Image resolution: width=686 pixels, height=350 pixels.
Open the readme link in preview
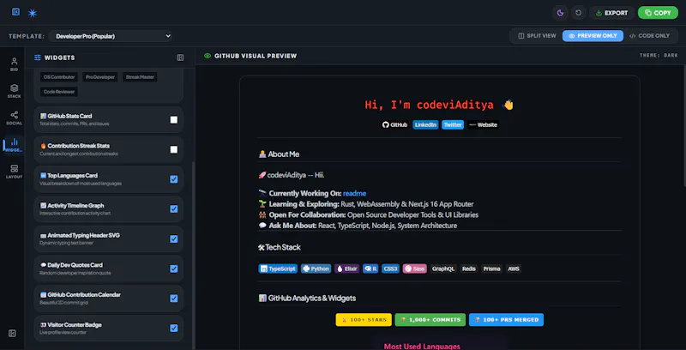click(354, 193)
